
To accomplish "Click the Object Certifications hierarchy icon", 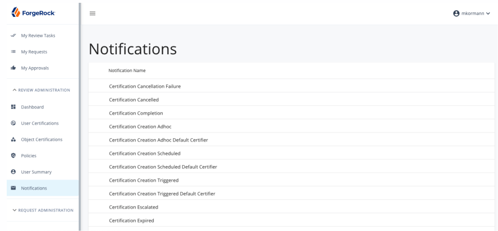I will [13, 139].
